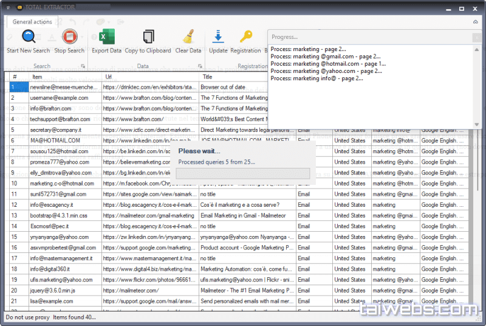Open the Total Extractor title bar app icon

coord(20,7)
